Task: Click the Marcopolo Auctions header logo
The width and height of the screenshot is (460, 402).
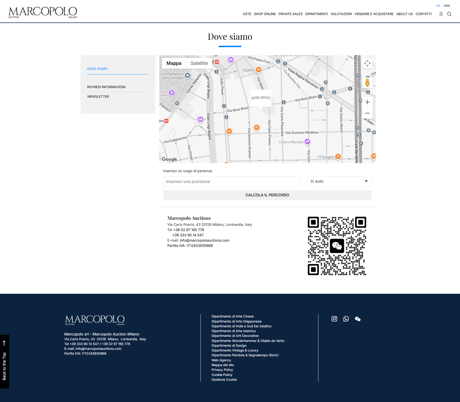Action: (x=43, y=12)
